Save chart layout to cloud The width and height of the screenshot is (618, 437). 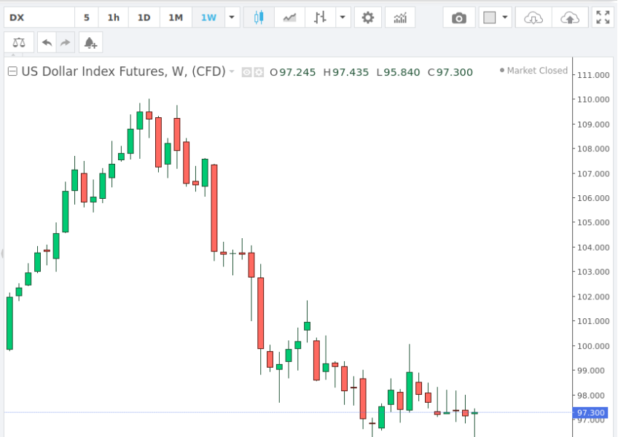coord(571,17)
